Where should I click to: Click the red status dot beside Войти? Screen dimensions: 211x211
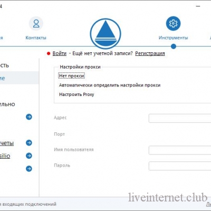pos(49,53)
